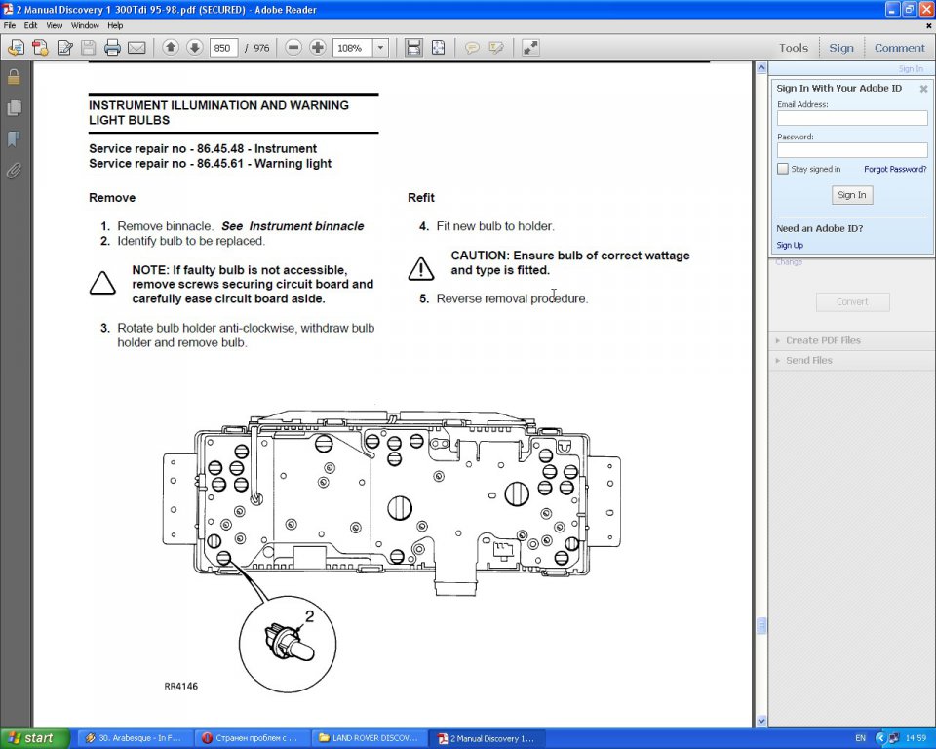Click the 'Remove' heading
Screen dimensions: 936x749
112,198
